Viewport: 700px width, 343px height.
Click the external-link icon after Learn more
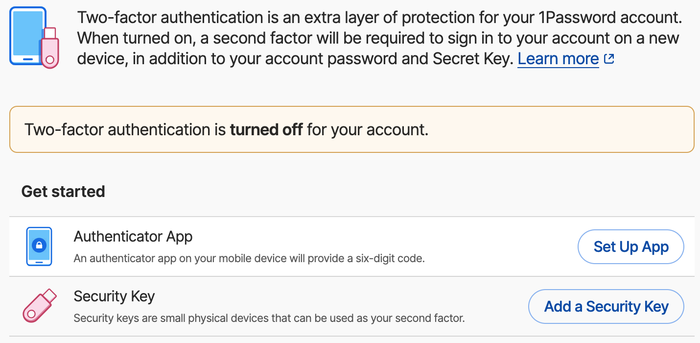[x=609, y=59]
